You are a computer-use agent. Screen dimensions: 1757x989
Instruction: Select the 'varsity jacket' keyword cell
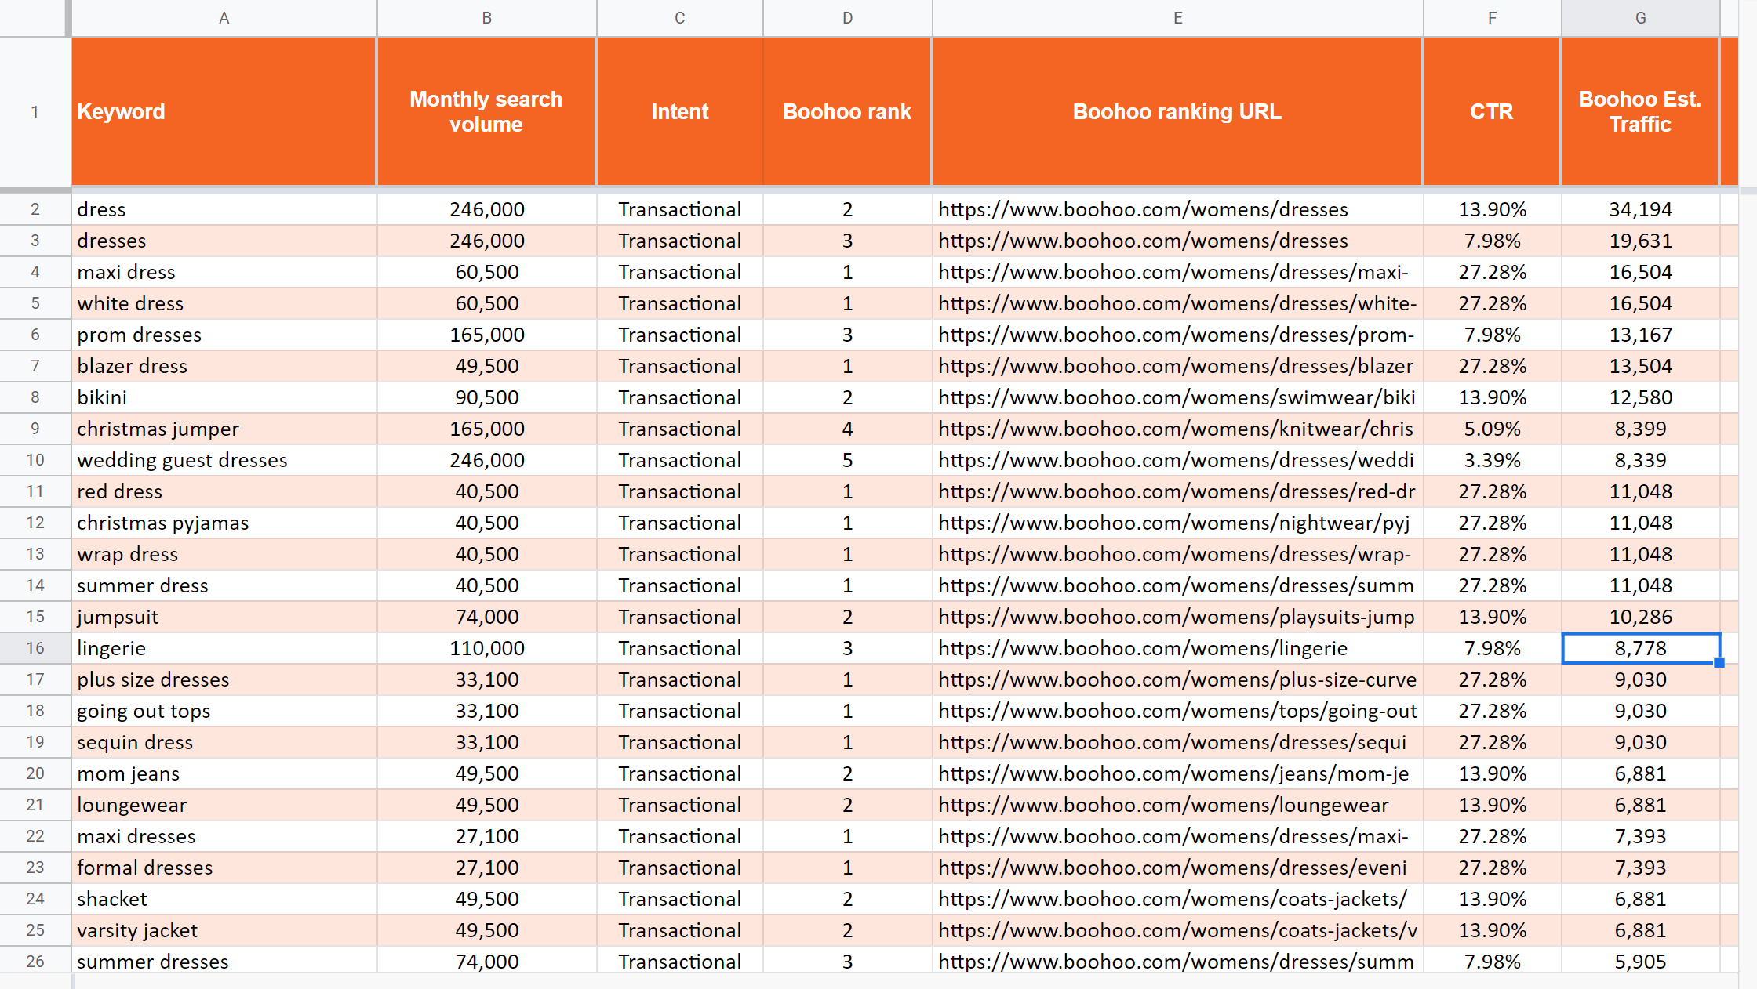(x=224, y=930)
